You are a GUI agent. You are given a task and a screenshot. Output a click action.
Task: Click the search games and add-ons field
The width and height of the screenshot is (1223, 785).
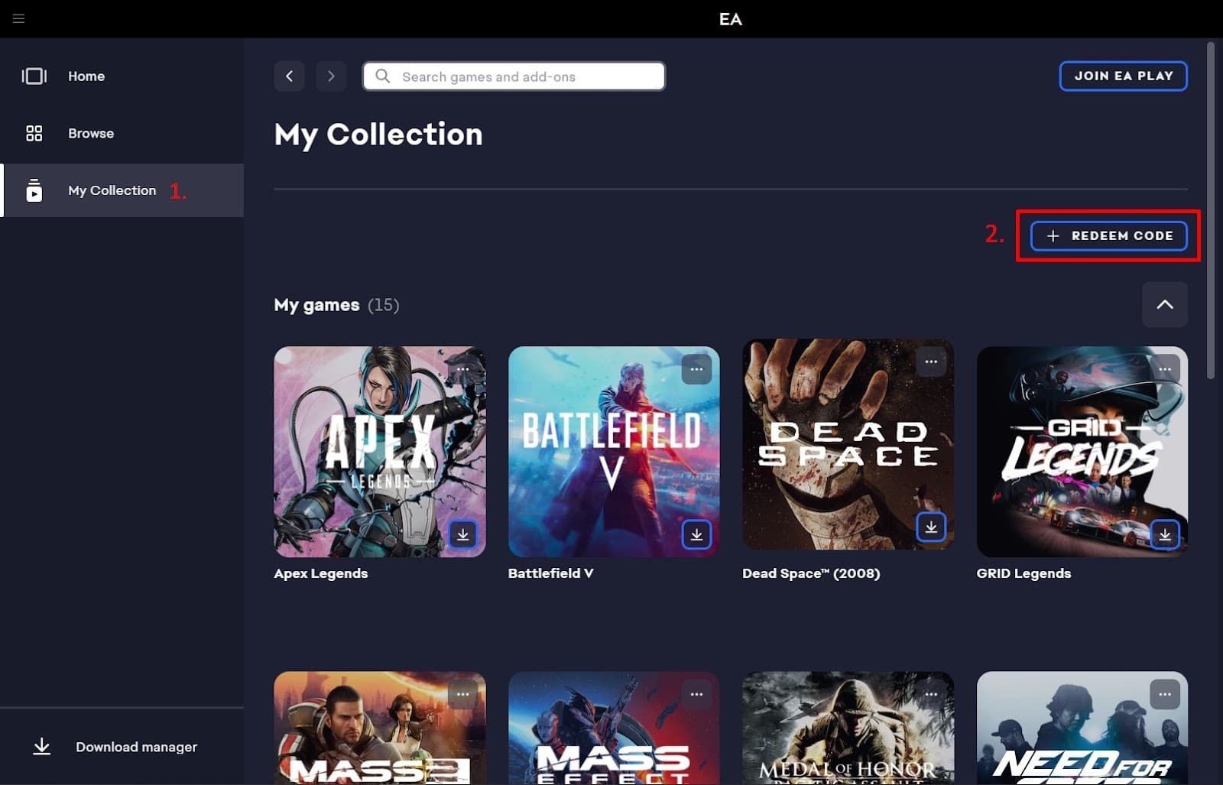pos(513,76)
